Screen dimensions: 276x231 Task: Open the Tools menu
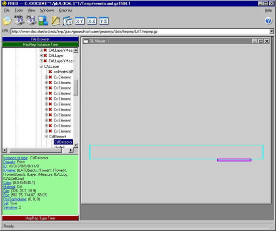coord(19,11)
